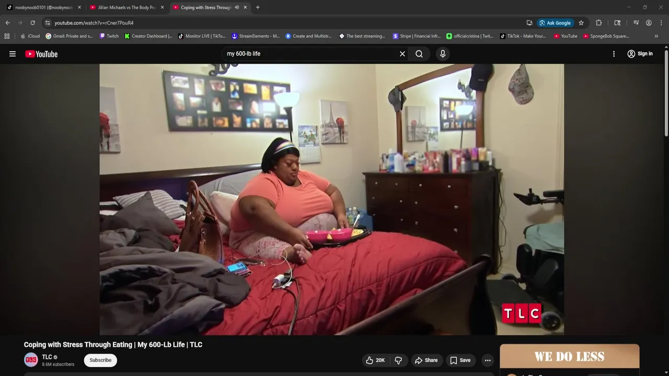Click the Ask Google button
The image size is (669, 376).
[555, 23]
